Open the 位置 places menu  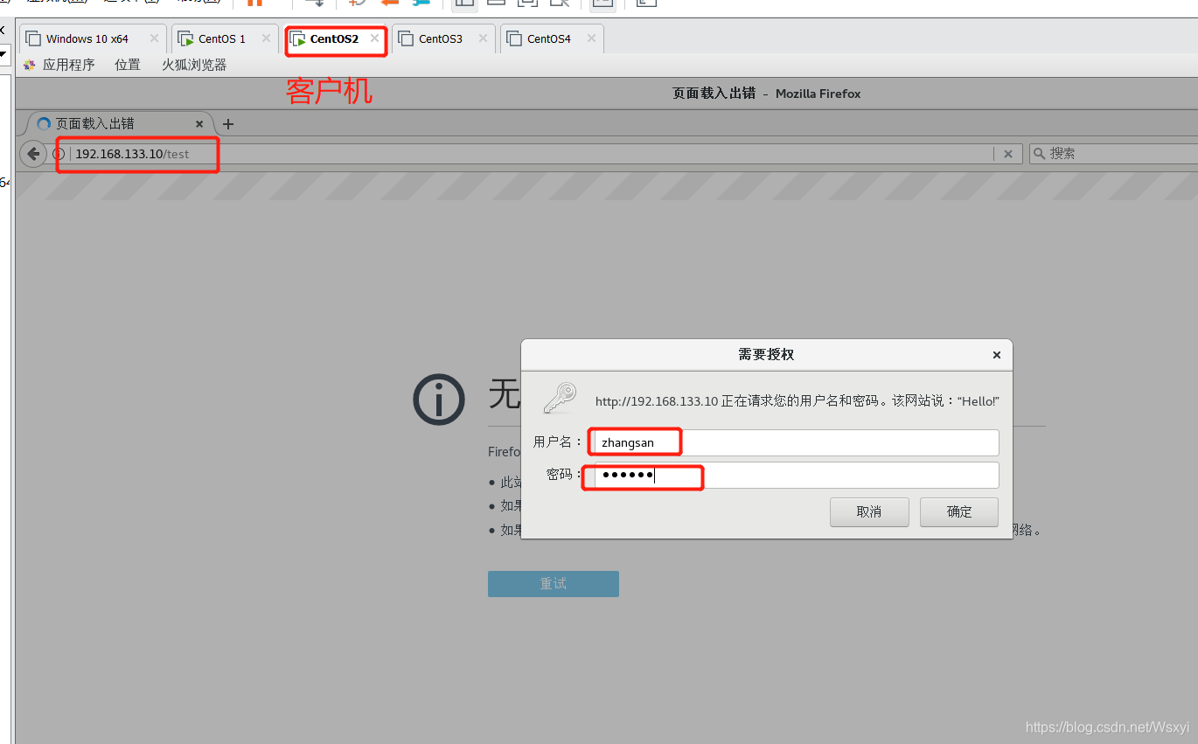point(128,65)
